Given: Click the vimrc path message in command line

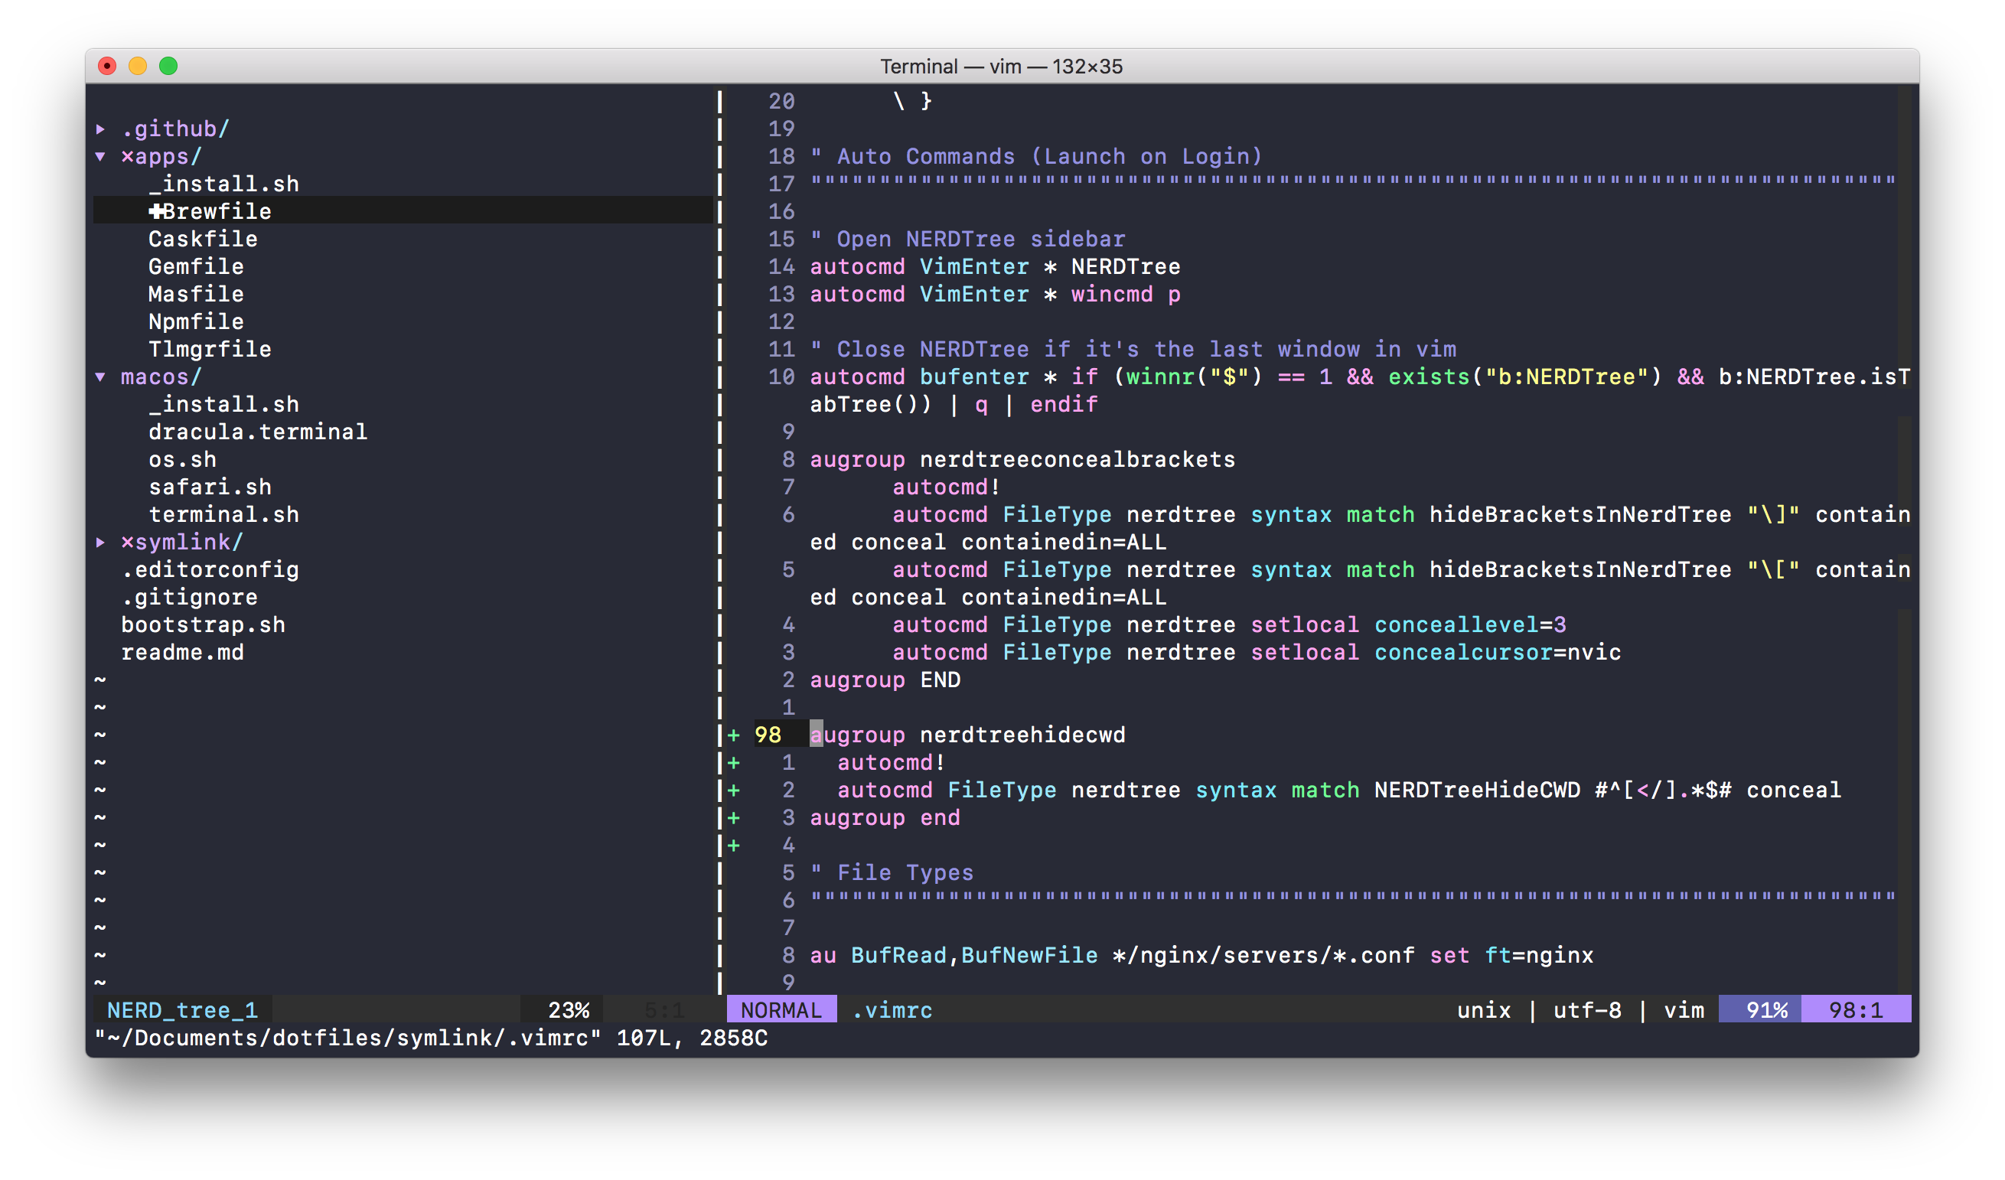Looking at the screenshot, I should (x=430, y=1038).
